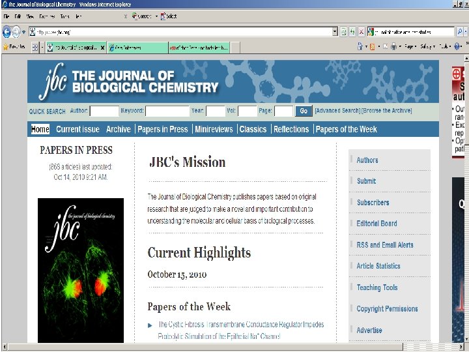469x352 pixels.
Task: Open the Submit sidebar link
Action: click(366, 181)
